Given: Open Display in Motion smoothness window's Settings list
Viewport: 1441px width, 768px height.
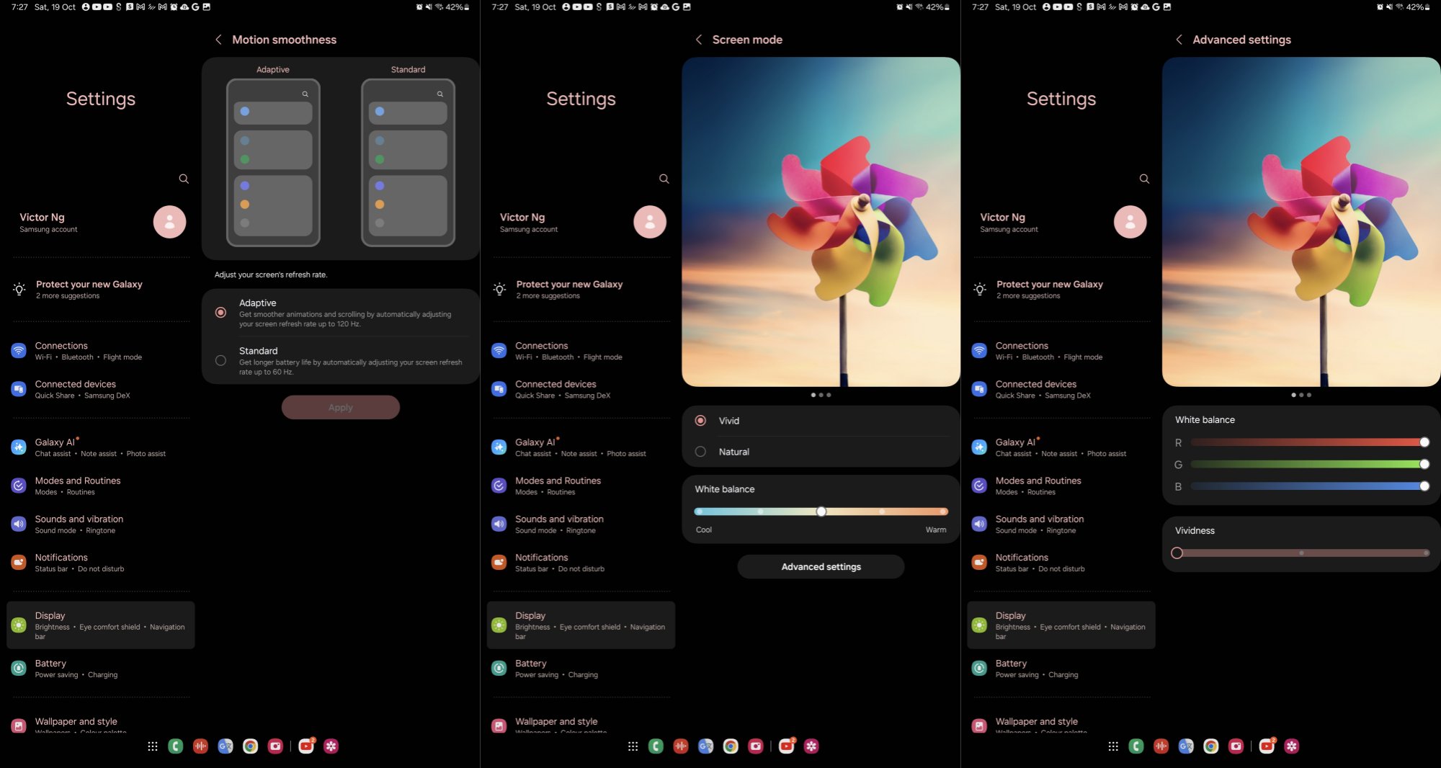Looking at the screenshot, I should [101, 625].
